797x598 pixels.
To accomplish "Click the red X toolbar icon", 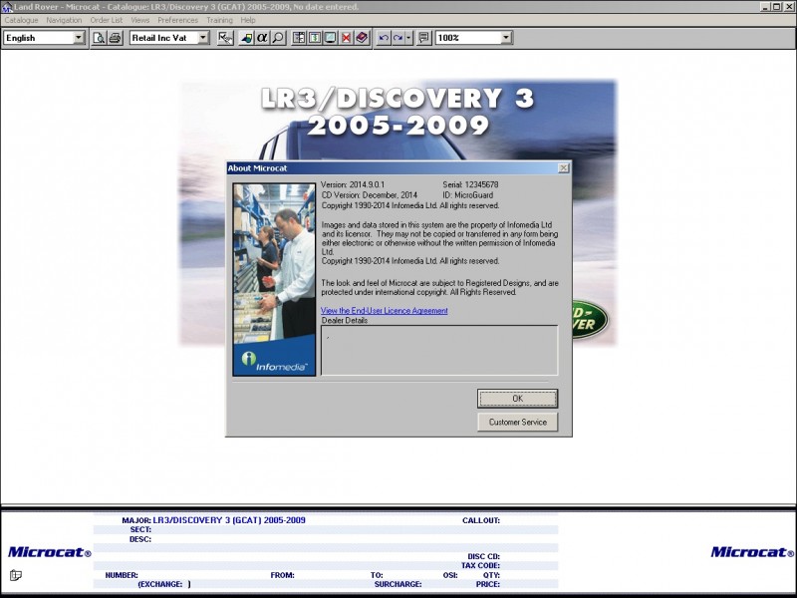I will click(346, 38).
